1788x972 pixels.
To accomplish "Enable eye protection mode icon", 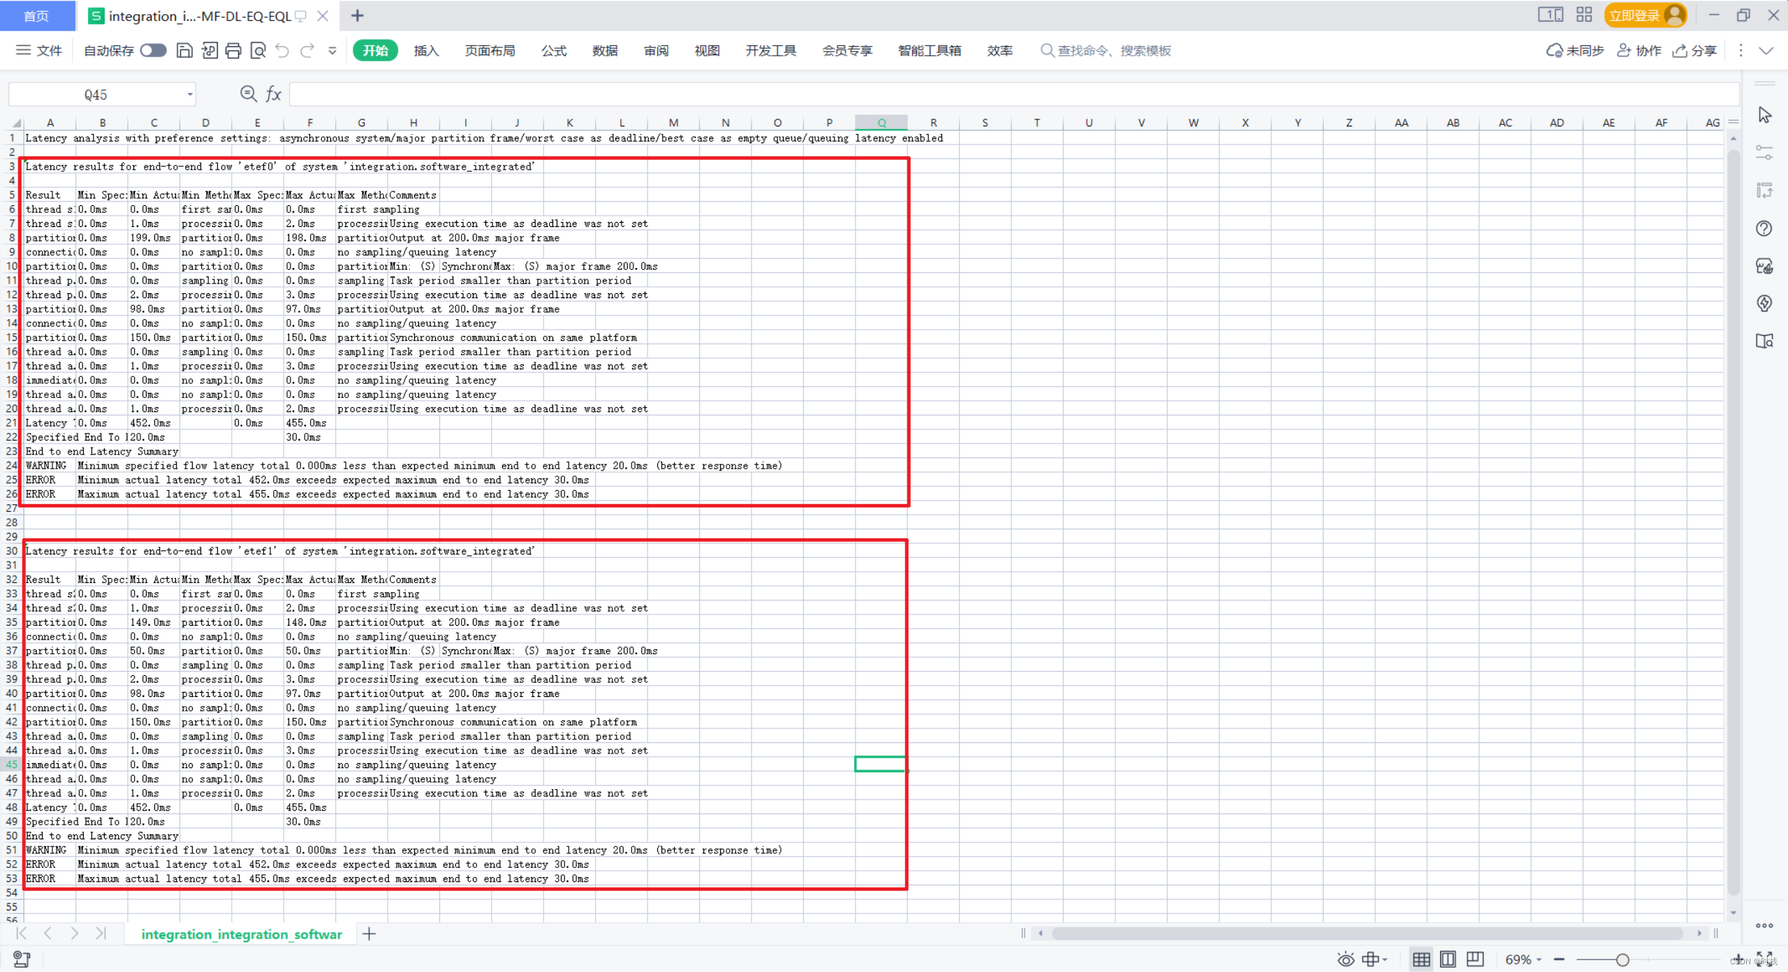I will point(1345,959).
